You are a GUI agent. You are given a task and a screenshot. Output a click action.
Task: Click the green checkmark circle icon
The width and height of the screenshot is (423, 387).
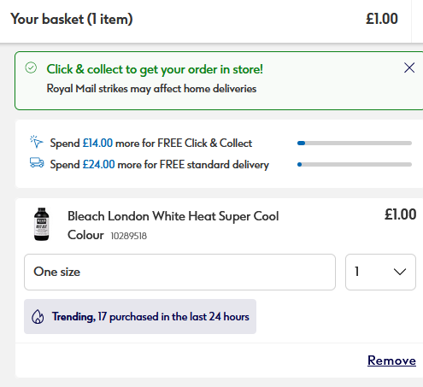pyautogui.click(x=31, y=67)
